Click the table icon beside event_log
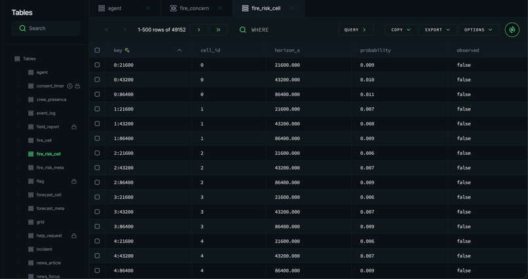 point(31,113)
